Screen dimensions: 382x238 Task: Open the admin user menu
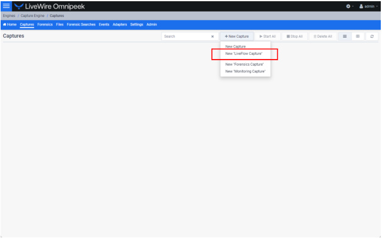tap(369, 6)
